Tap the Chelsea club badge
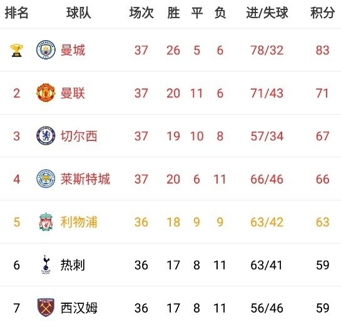The width and height of the screenshot is (341, 322). [46, 136]
